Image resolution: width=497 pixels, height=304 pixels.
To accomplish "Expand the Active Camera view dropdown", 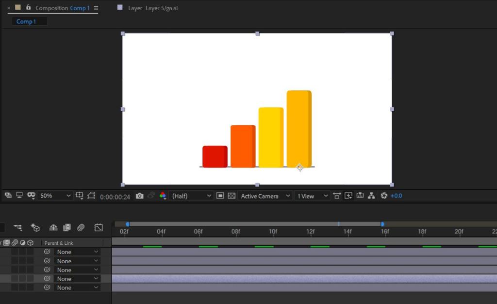I will click(x=265, y=196).
